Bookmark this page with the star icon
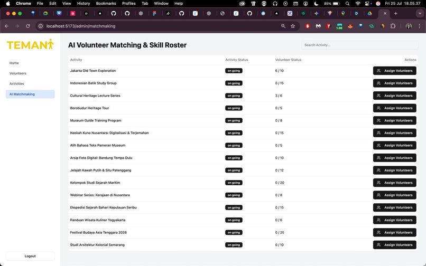The width and height of the screenshot is (426, 266). (x=293, y=26)
